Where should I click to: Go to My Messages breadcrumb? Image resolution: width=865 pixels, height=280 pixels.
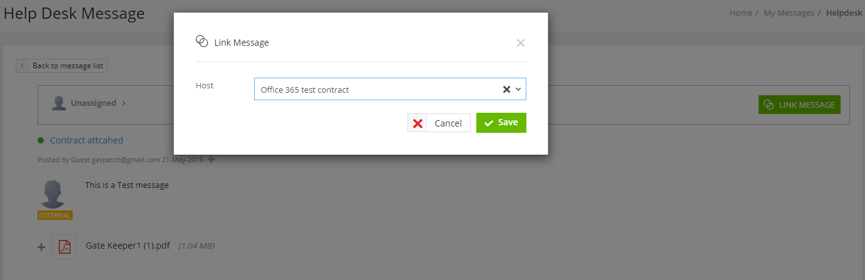point(789,13)
